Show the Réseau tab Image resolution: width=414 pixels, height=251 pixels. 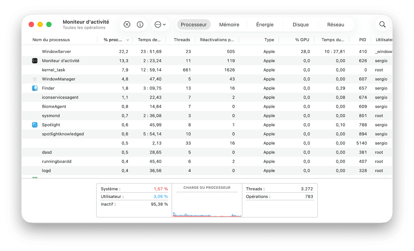coord(336,25)
